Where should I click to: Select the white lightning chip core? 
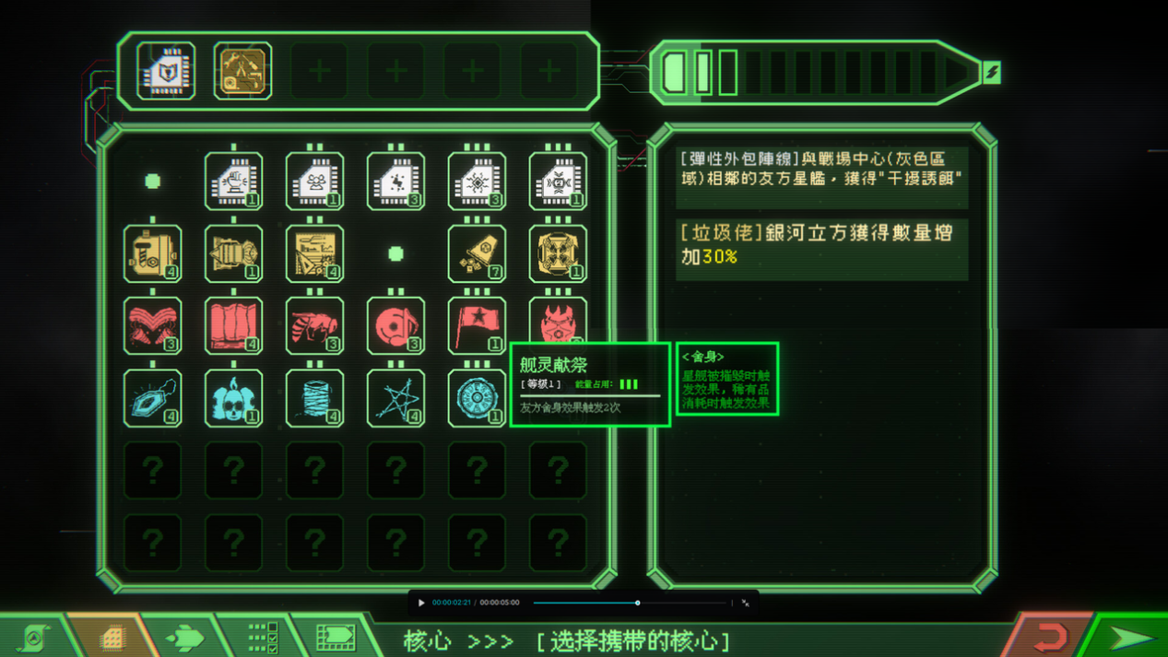[x=395, y=180]
